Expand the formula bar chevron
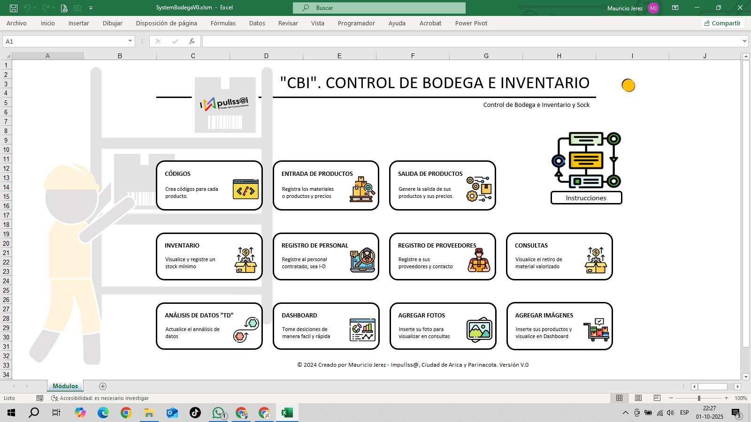Screen dimensions: 751x422 coord(745,41)
